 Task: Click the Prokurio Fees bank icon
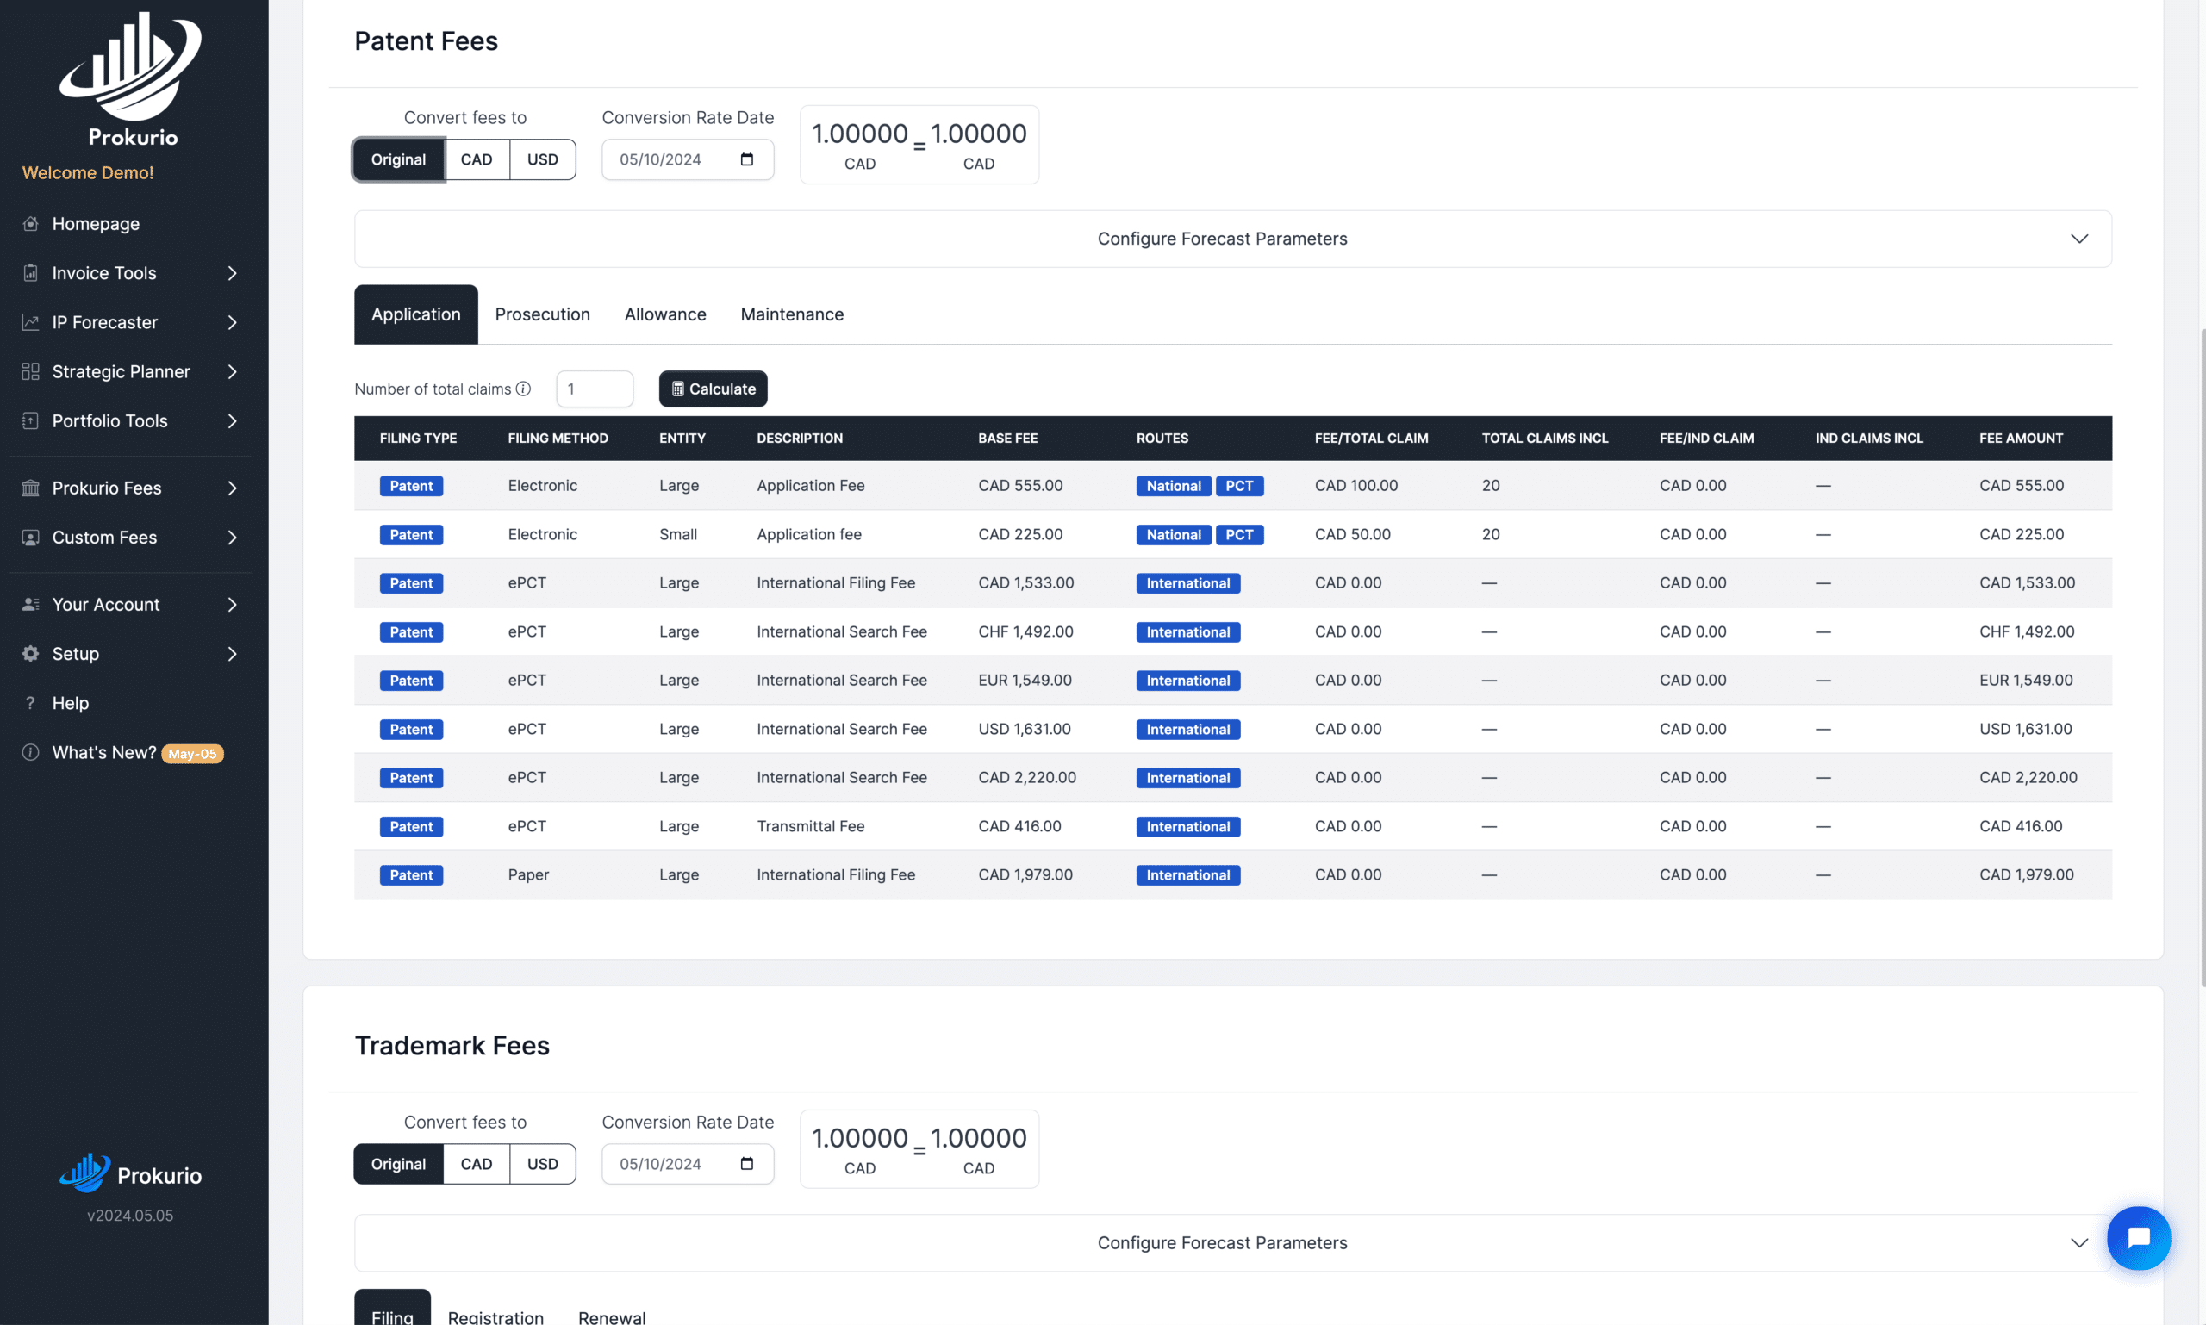(30, 488)
